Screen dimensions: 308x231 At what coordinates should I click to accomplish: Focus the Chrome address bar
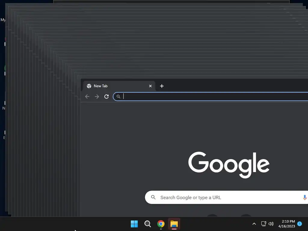coord(211,97)
